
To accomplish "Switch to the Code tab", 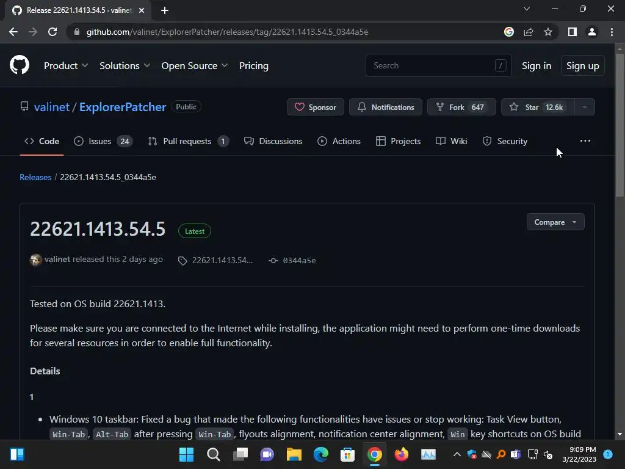I will tap(42, 141).
